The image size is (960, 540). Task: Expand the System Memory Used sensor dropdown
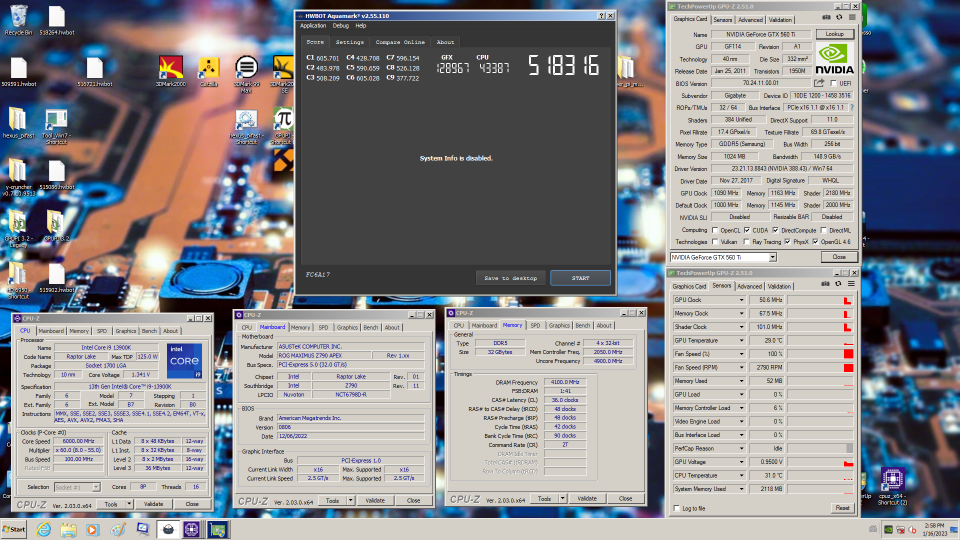coord(741,489)
